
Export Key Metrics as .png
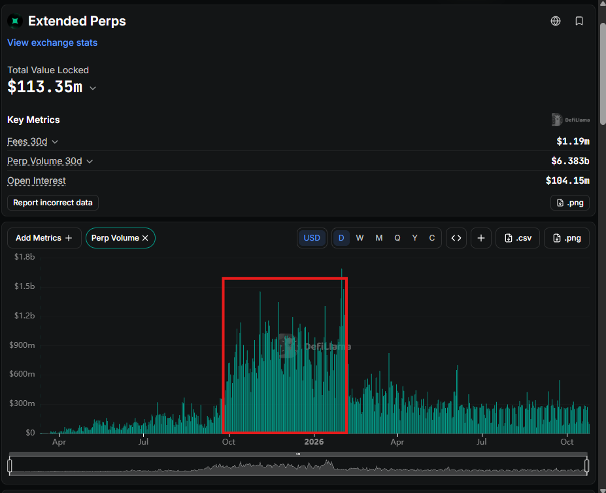pyautogui.click(x=569, y=203)
